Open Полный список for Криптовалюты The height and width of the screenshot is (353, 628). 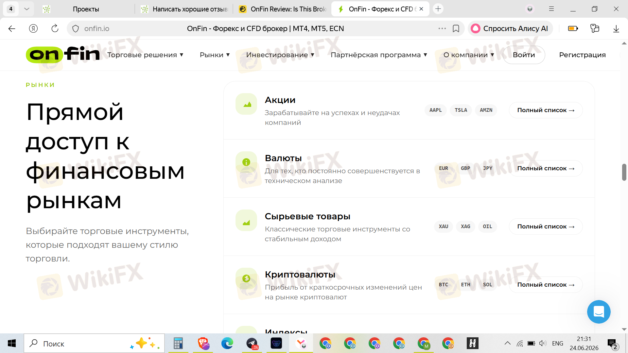[546, 285]
